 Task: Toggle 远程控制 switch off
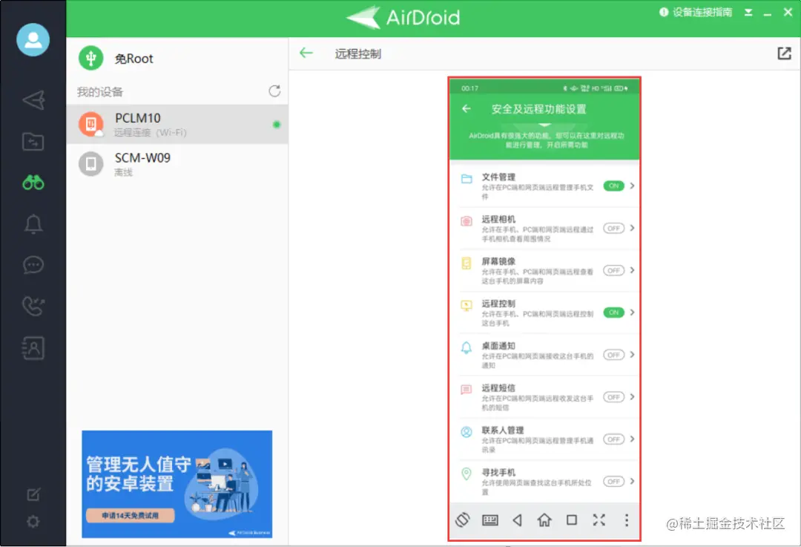613,312
